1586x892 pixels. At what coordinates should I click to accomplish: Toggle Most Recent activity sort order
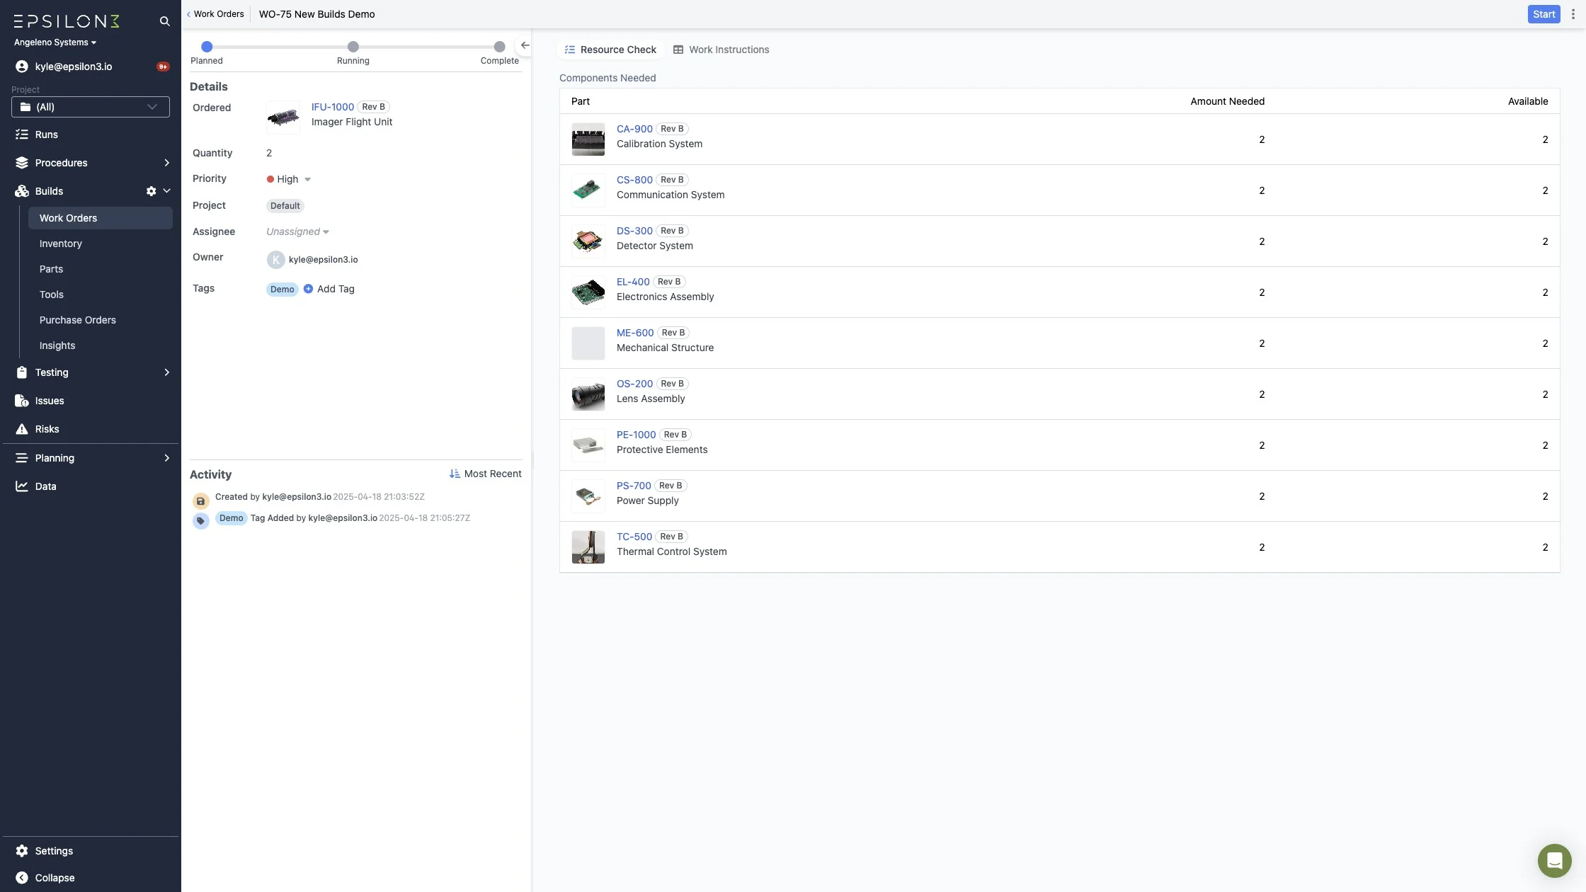point(485,474)
